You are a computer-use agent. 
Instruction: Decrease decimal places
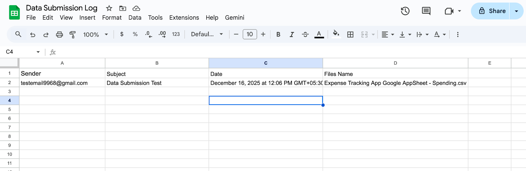click(x=149, y=34)
